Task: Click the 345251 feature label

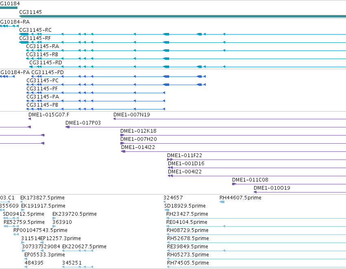Action: tap(72, 263)
